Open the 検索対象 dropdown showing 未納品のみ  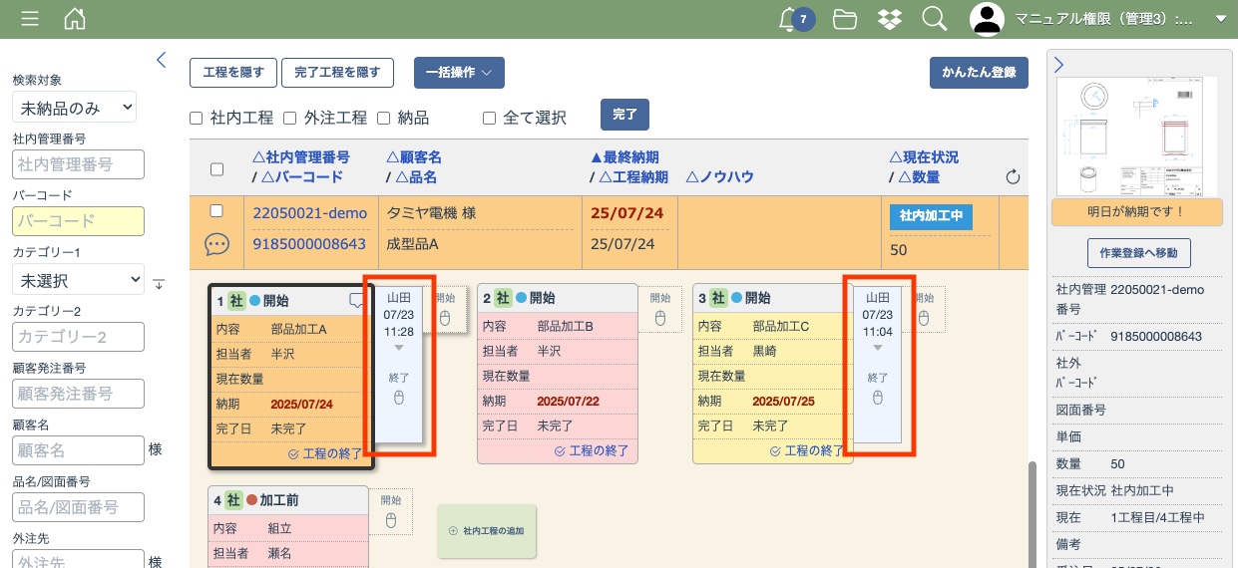click(x=74, y=107)
